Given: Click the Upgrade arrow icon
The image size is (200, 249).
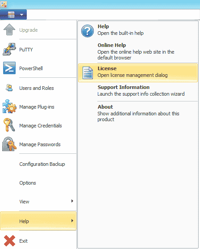Looking at the screenshot, I should click(9, 30).
